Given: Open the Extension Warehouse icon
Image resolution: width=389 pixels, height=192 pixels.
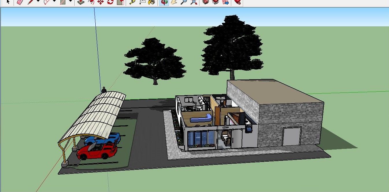Looking at the screenshot, I should click(216, 2).
